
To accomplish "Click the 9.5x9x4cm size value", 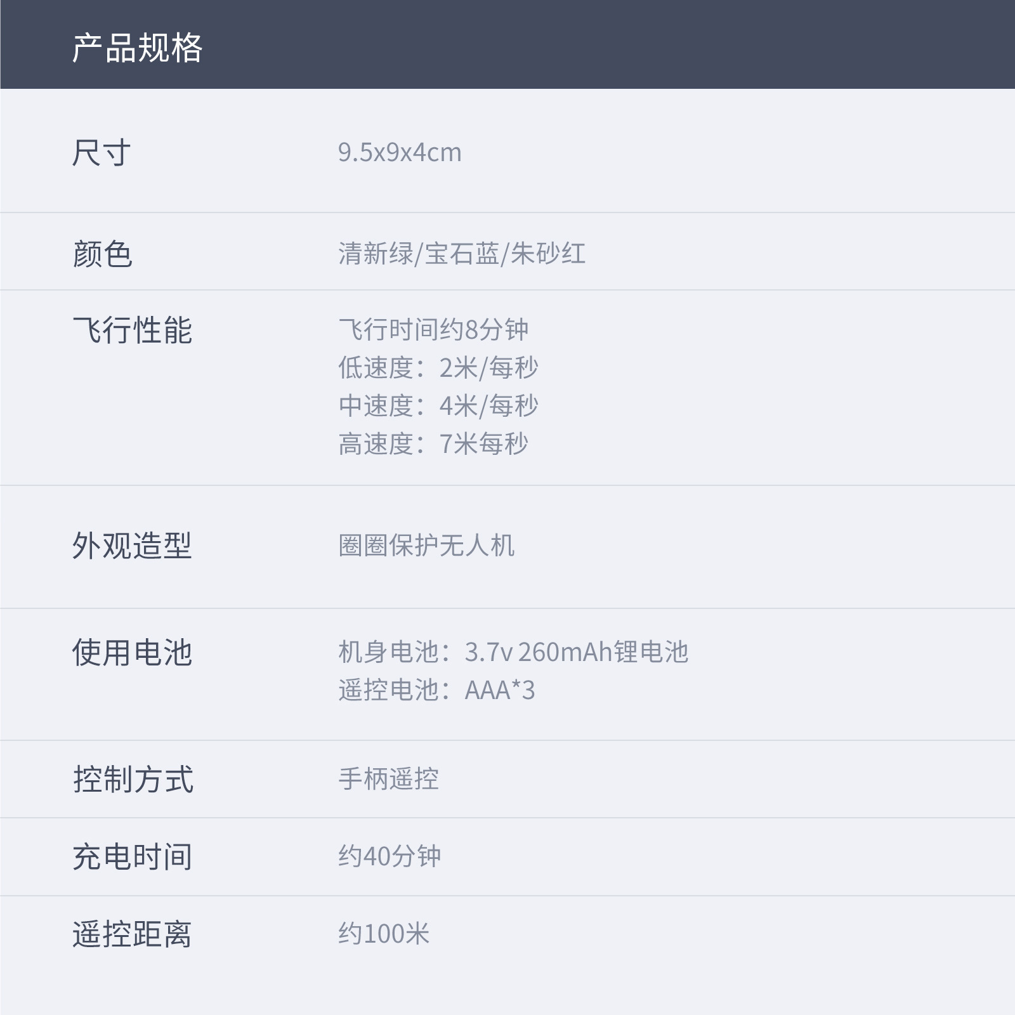I will click(400, 153).
